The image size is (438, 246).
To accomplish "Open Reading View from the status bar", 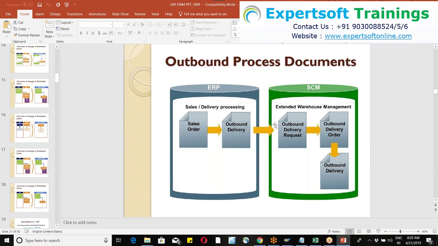I will tap(369, 232).
